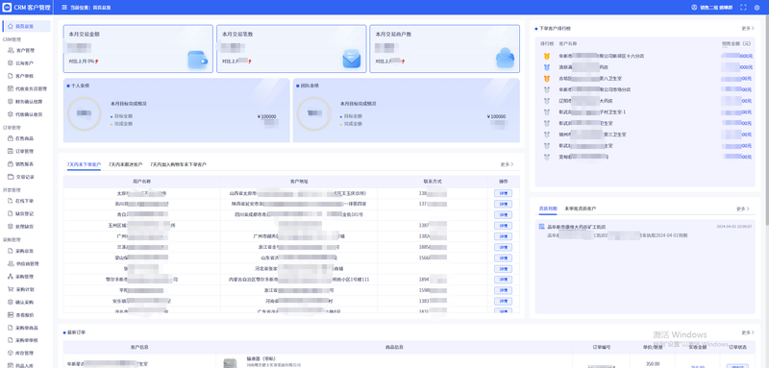Select the 未审批资质客户 tab
This screenshot has height=368, width=769.
pos(581,209)
